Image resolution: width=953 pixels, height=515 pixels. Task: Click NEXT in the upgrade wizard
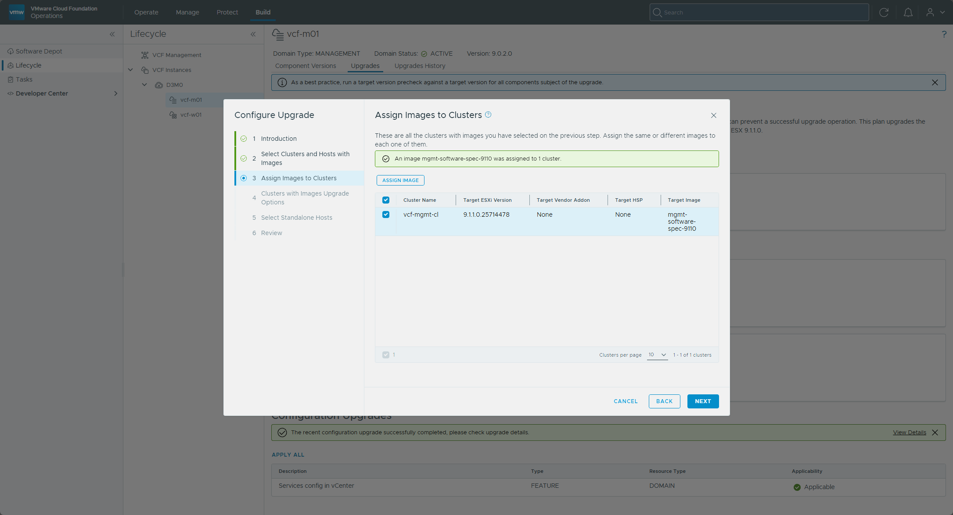click(703, 401)
